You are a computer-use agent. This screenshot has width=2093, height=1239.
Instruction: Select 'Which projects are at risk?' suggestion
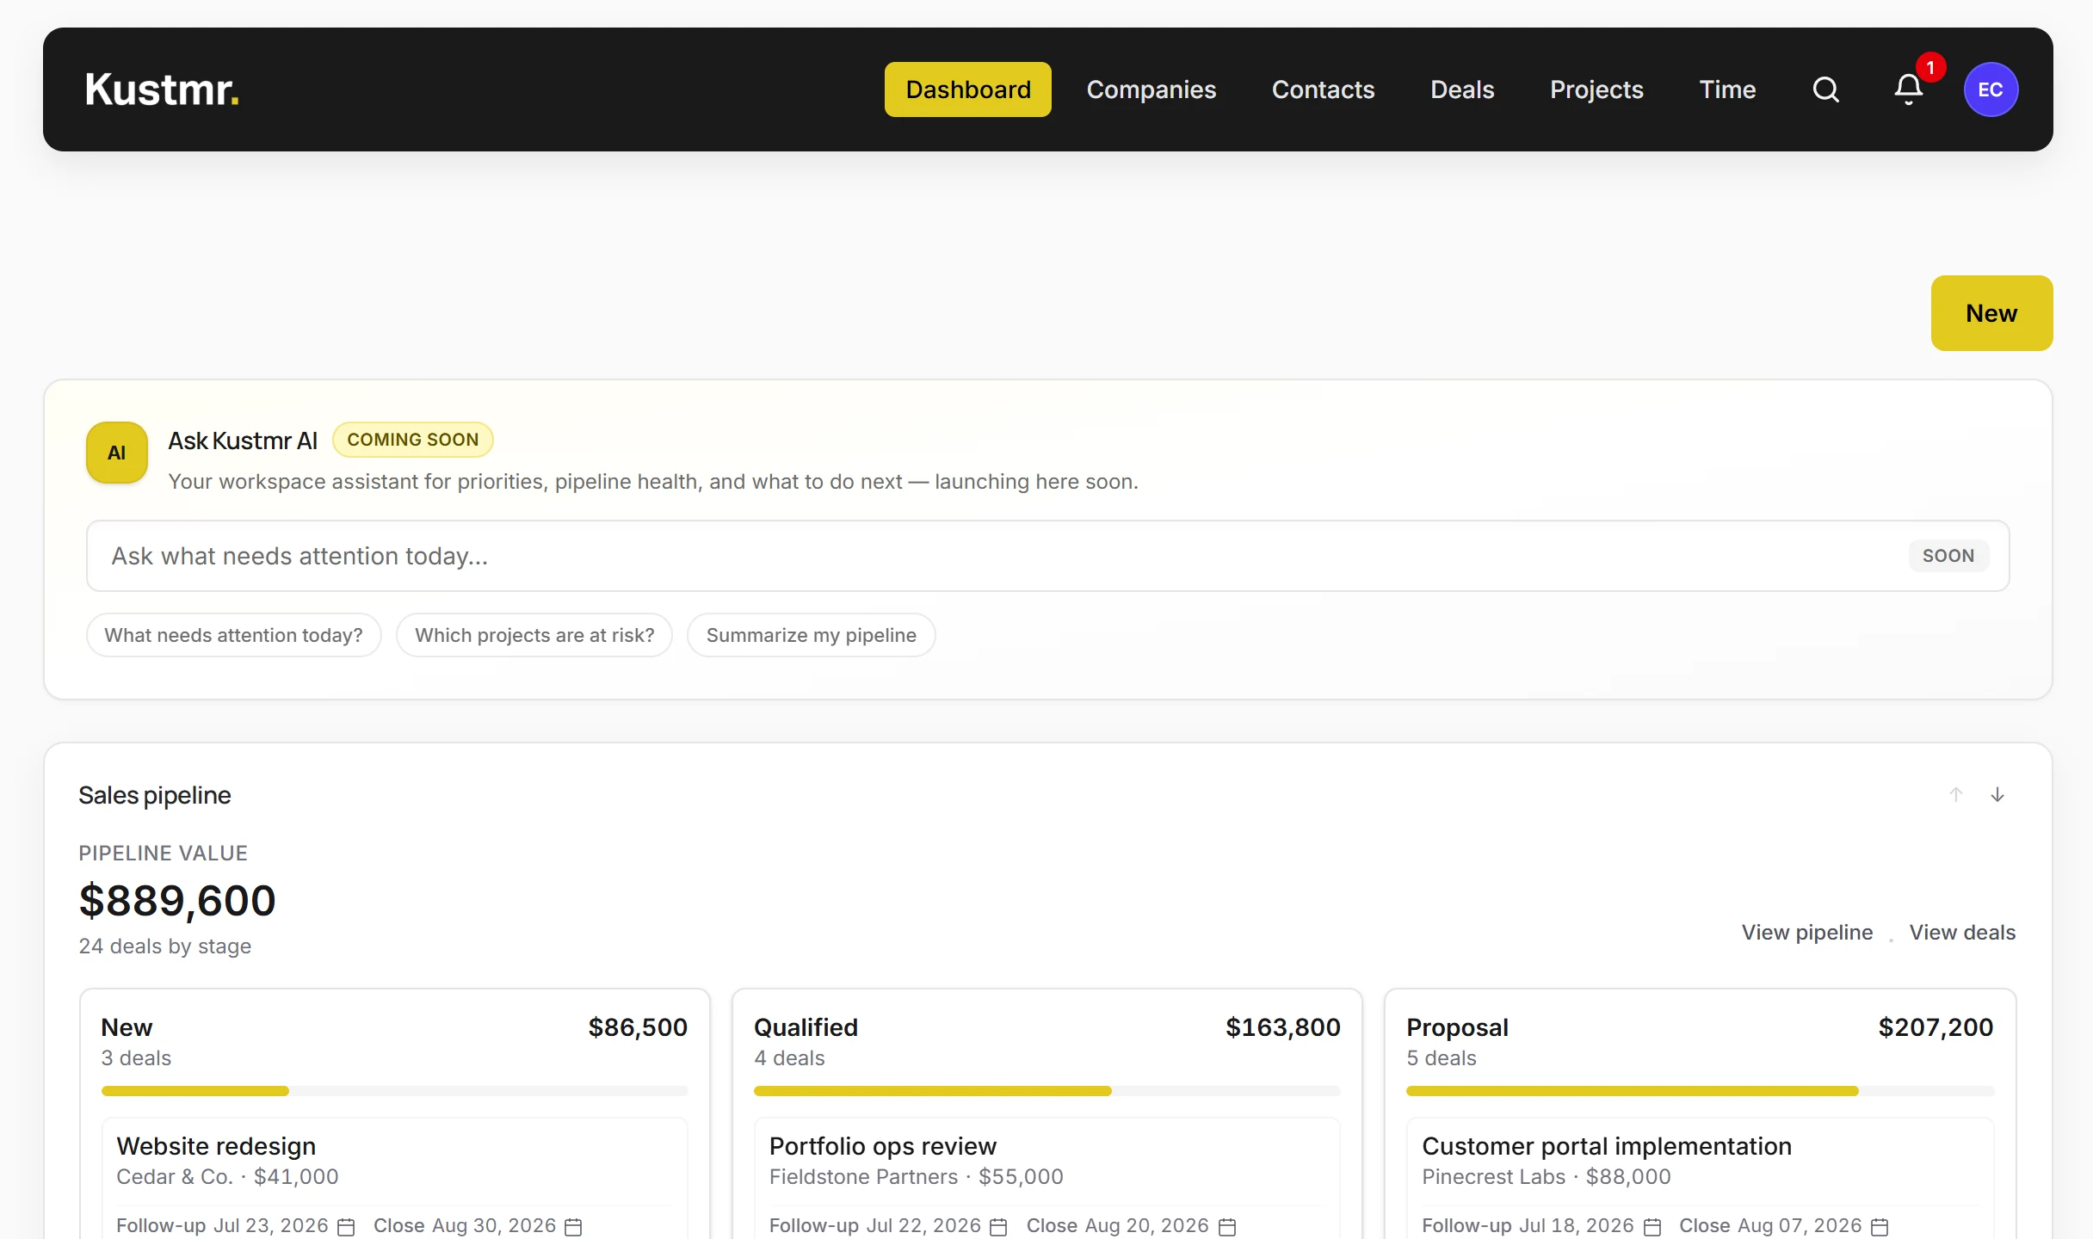click(534, 635)
